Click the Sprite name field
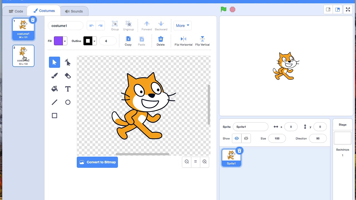This screenshot has width=356, height=200. pos(251,127)
